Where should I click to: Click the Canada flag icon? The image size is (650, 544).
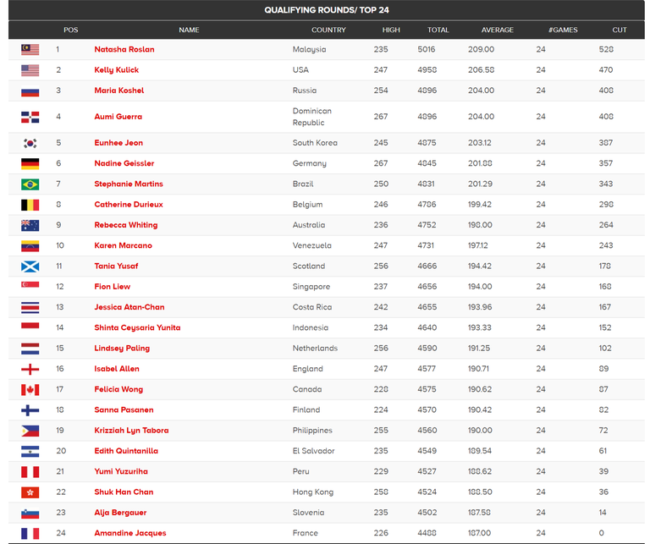[30, 390]
